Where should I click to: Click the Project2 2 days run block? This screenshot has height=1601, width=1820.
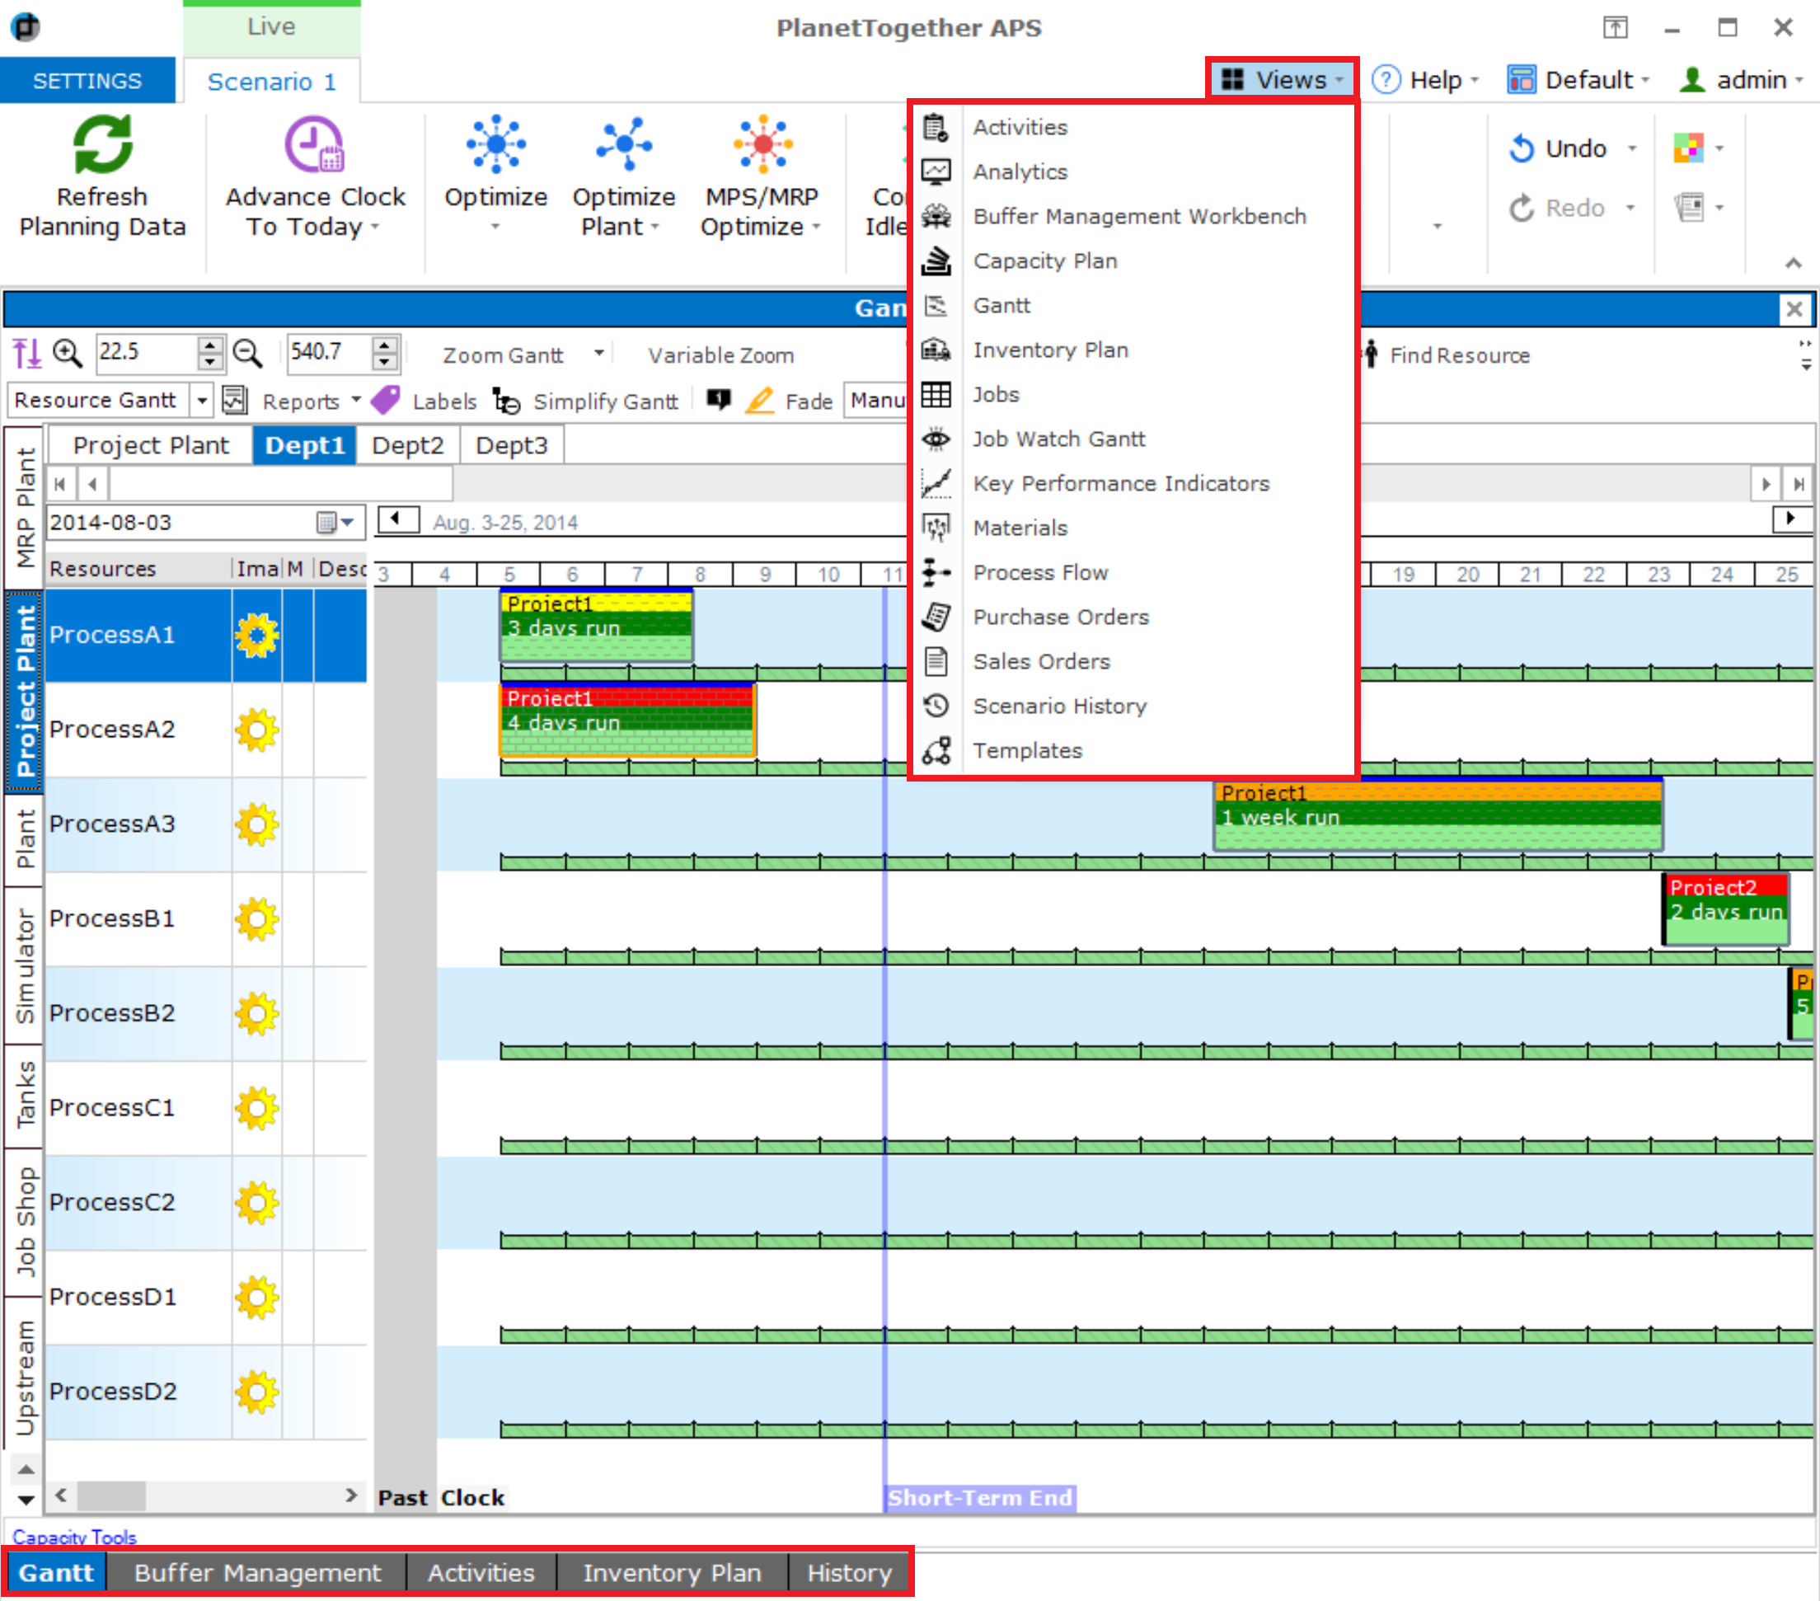tap(1727, 910)
